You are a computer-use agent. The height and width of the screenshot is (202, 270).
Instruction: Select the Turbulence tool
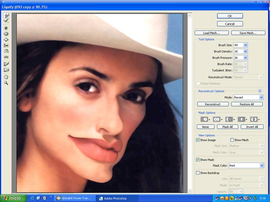[x=6, y=57]
